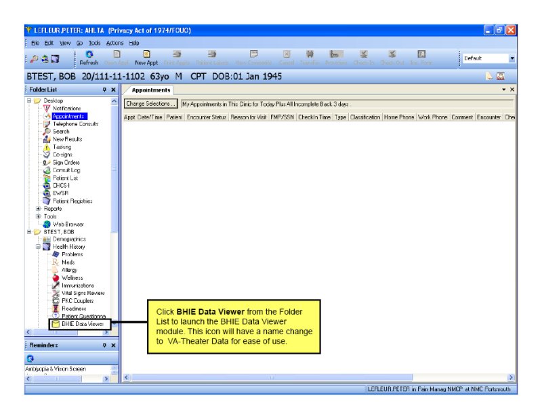Open the Edit menu
The height and width of the screenshot is (419, 542).
(49, 43)
